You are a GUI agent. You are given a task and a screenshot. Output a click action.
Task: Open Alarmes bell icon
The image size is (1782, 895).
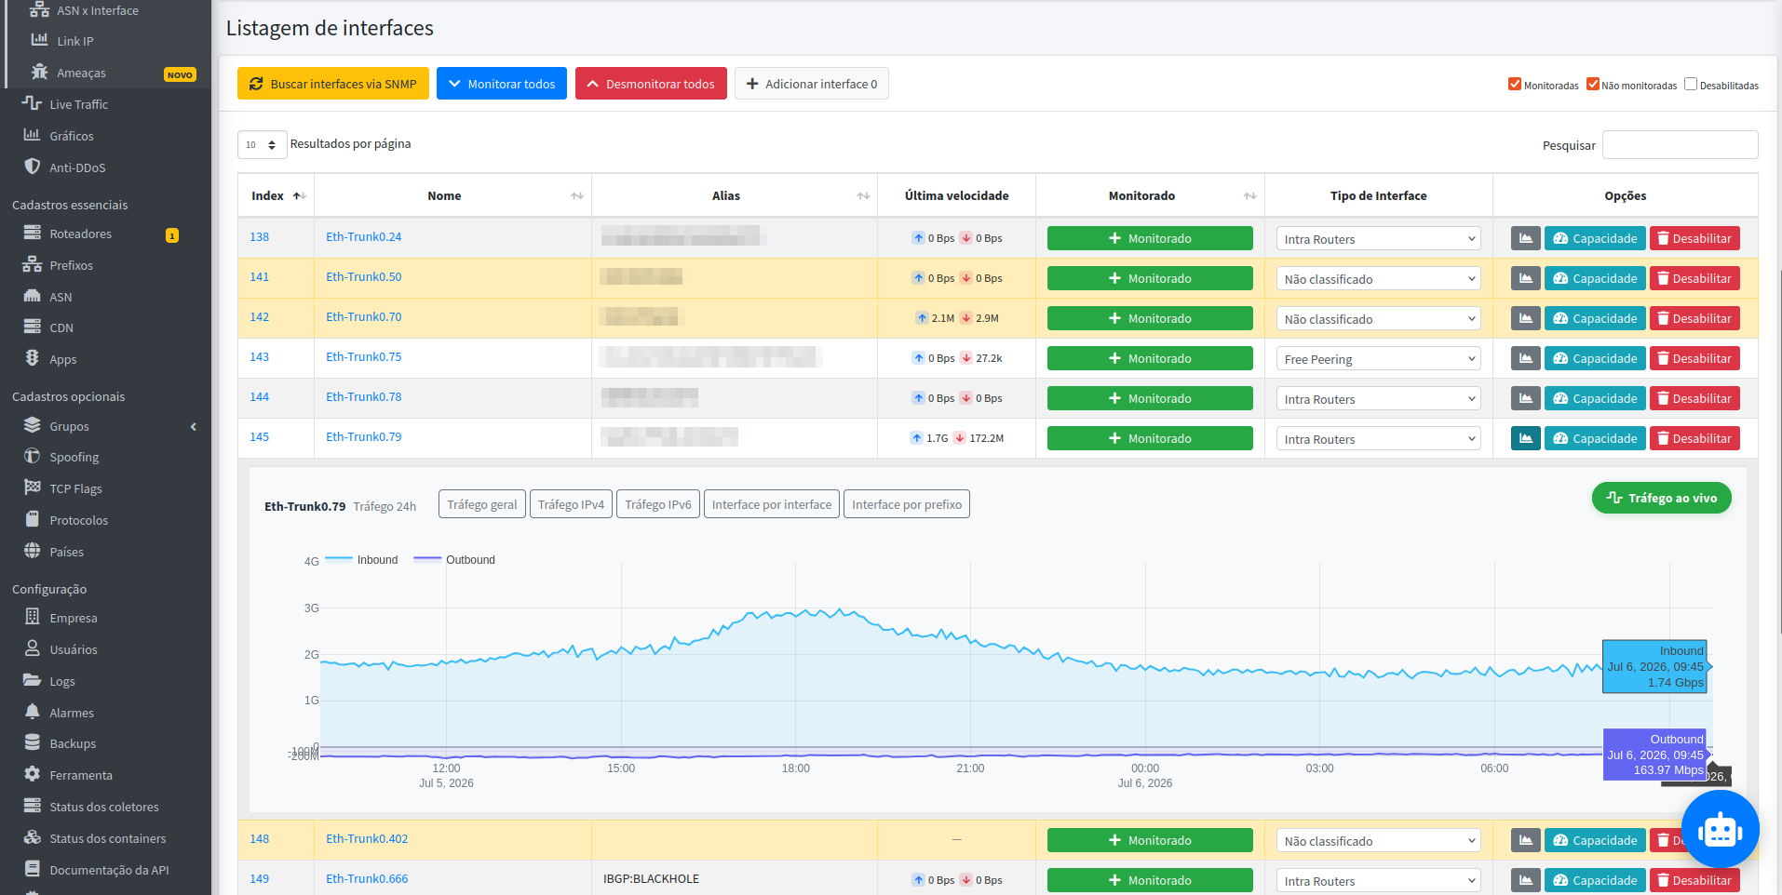pyautogui.click(x=32, y=712)
